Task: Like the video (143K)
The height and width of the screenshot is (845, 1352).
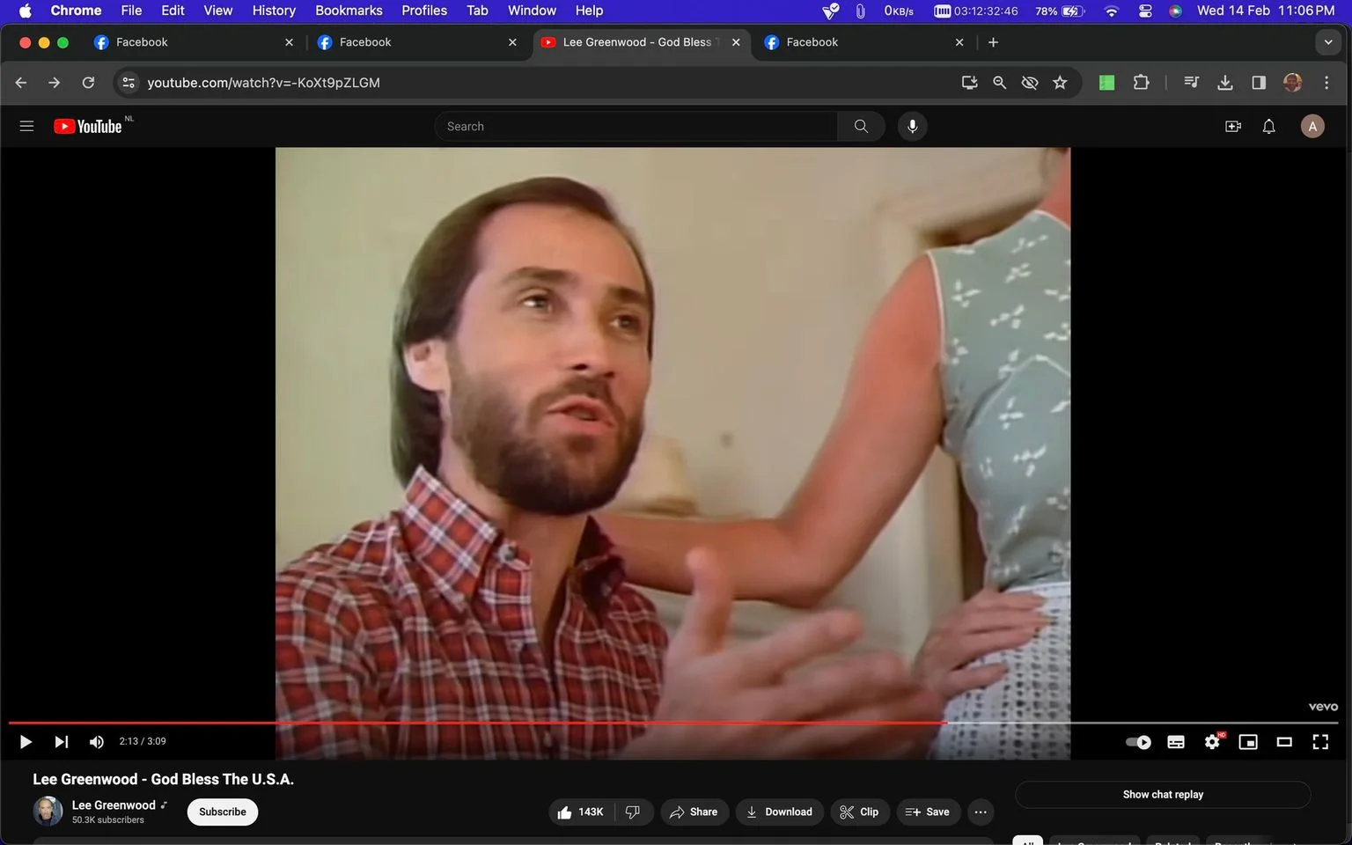Action: click(581, 812)
